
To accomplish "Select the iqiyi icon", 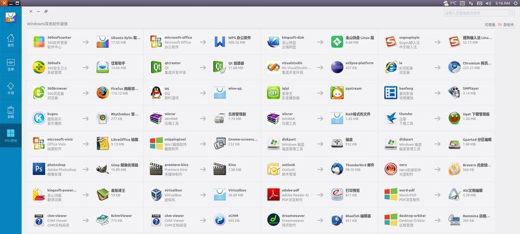I will [273, 93].
